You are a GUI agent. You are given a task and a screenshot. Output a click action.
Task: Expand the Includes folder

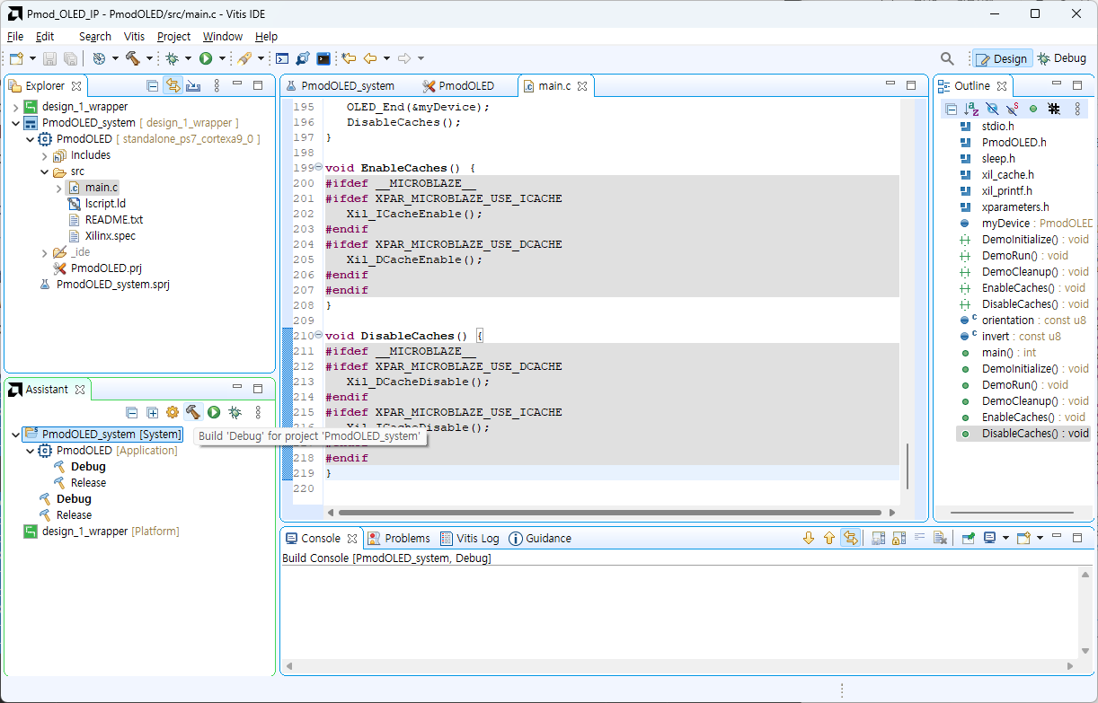point(45,155)
